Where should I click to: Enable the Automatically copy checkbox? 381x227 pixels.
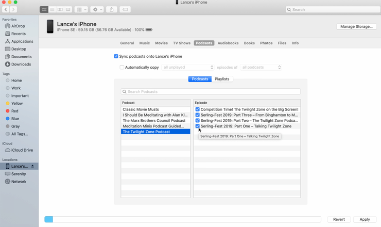[122, 67]
